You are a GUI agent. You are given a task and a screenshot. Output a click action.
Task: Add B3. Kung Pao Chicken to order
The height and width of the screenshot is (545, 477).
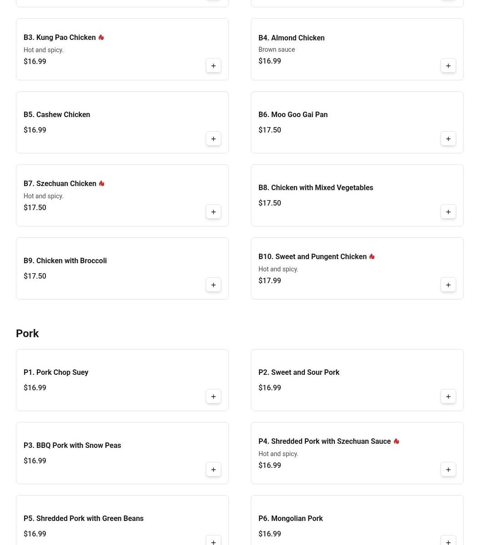tap(214, 66)
